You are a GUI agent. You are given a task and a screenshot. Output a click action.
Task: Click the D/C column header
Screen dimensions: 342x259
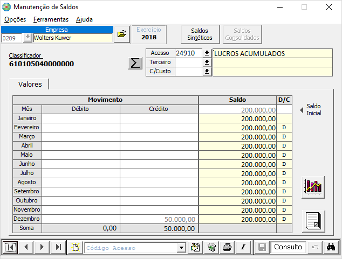[284, 100]
